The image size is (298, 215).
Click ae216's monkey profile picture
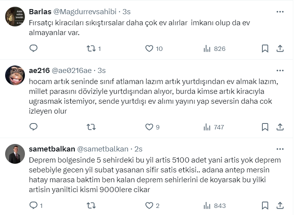click(x=15, y=75)
